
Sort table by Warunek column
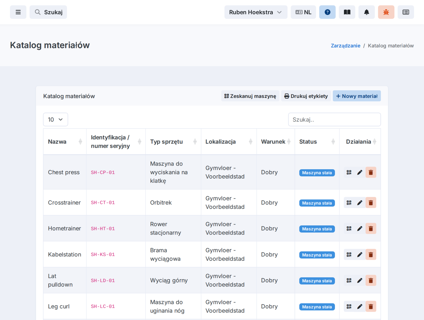click(x=276, y=142)
